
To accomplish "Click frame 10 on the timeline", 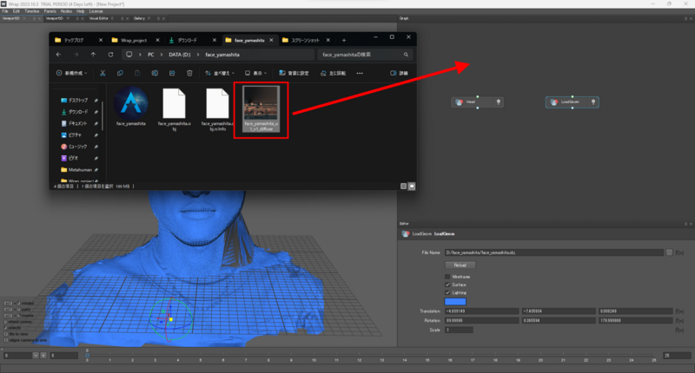I will pyautogui.click(x=314, y=358).
